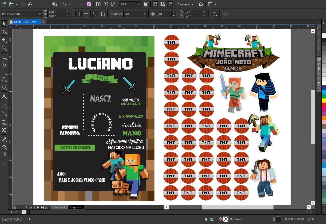Select the Zoom tool

[x=4, y=48]
